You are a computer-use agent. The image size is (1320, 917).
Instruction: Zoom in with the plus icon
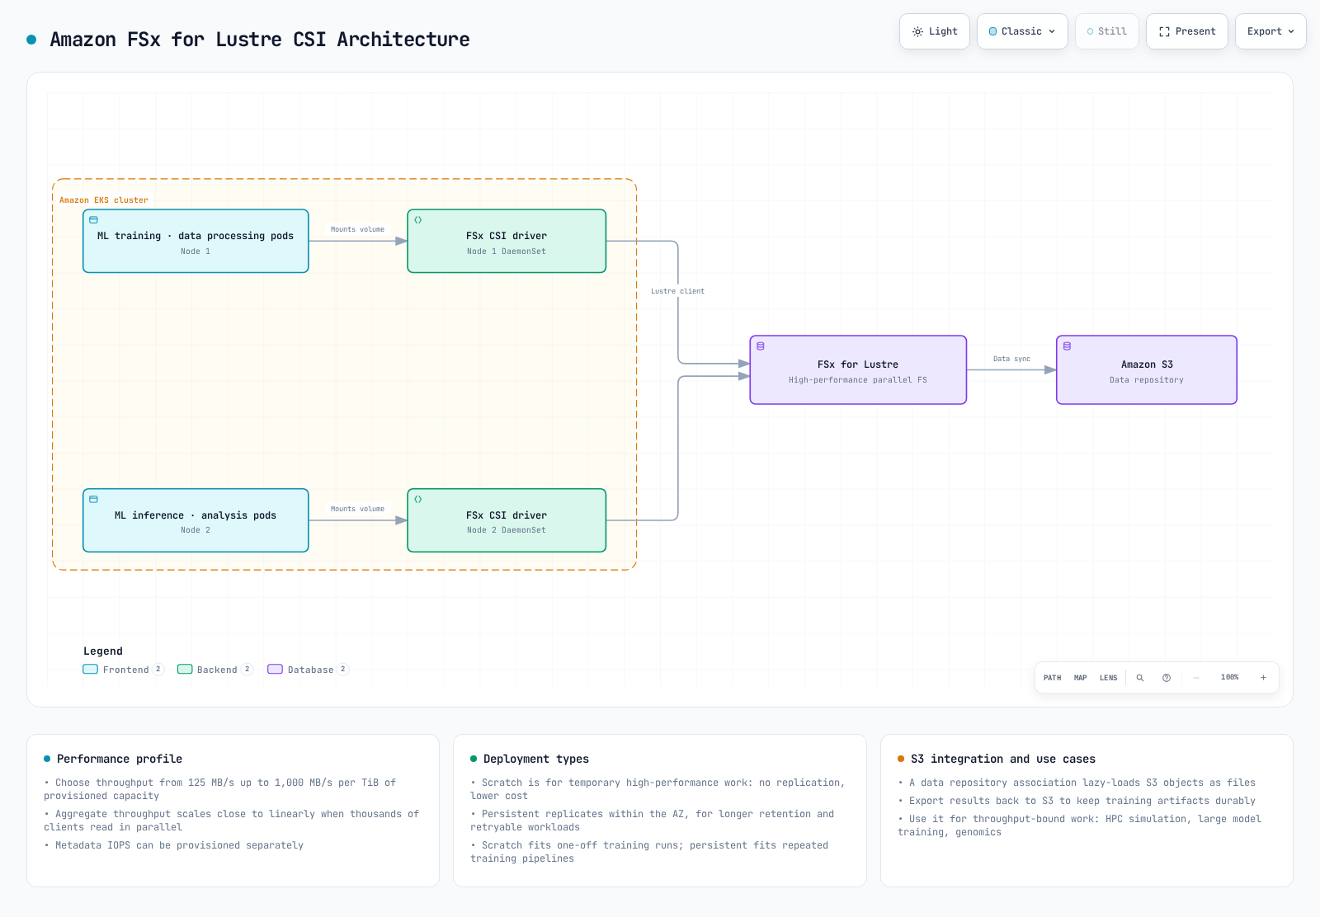tap(1263, 678)
